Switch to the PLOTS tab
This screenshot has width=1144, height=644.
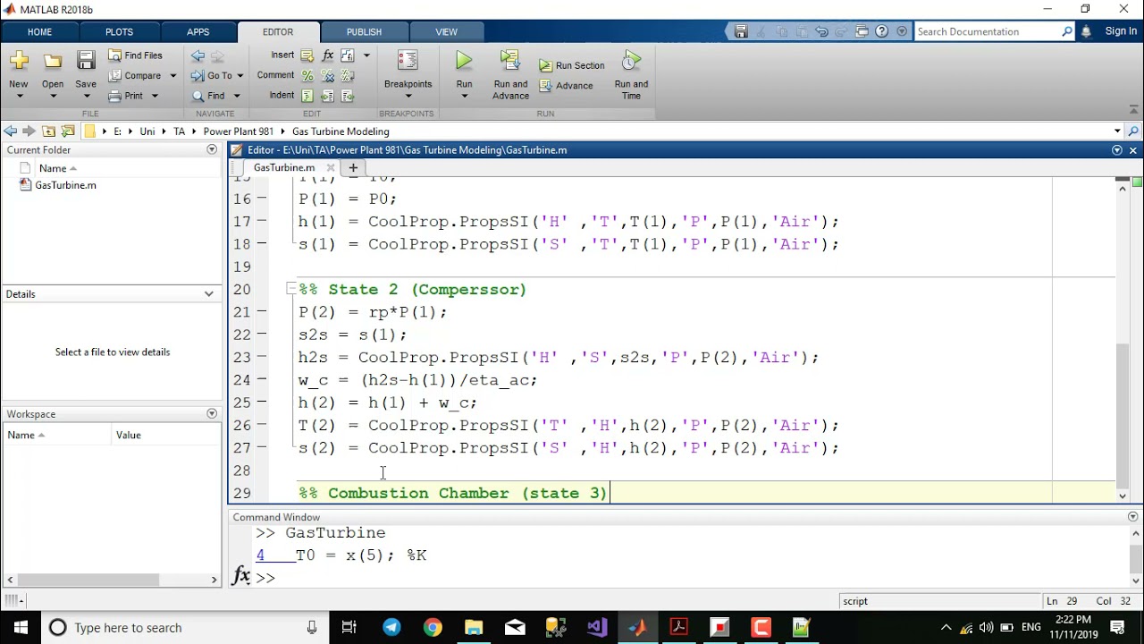point(119,32)
